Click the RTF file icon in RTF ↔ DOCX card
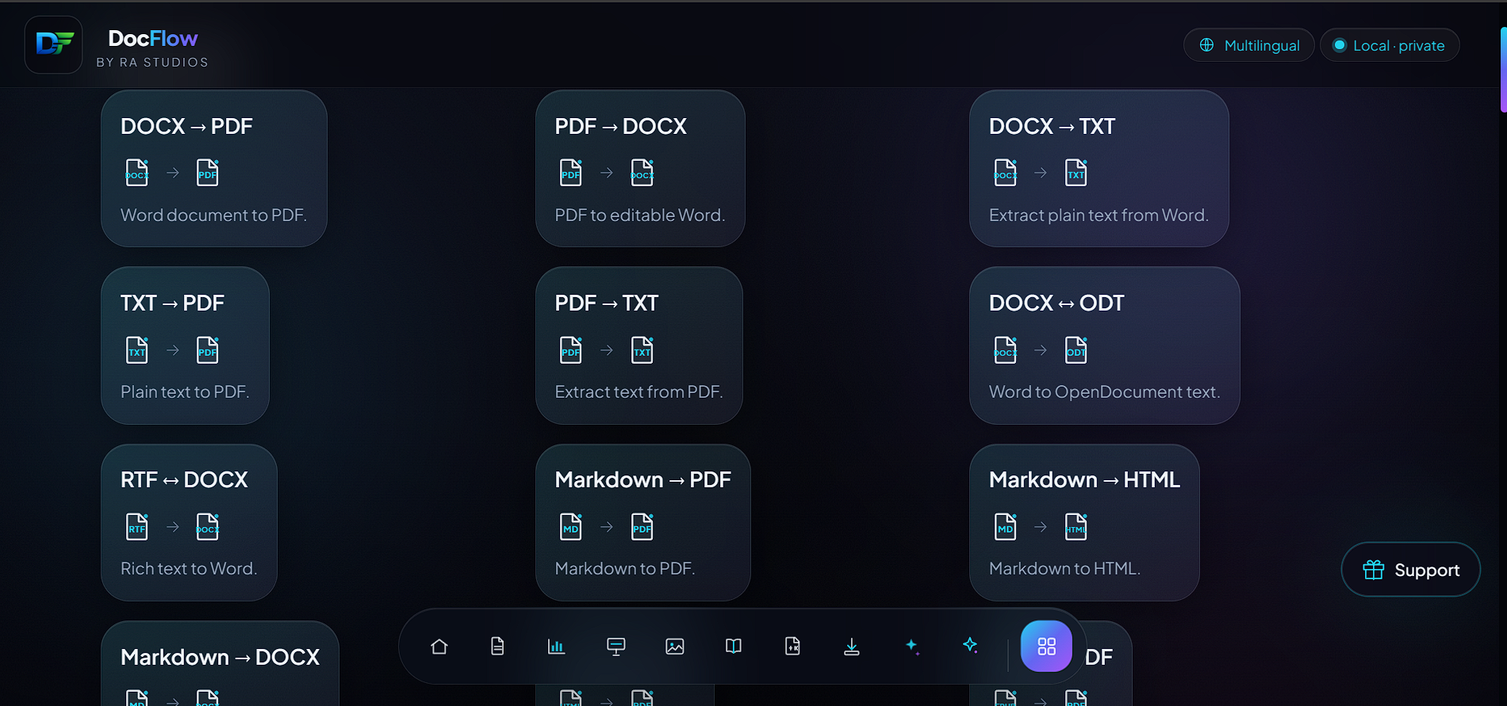Screen dimensions: 1507x706 [137, 527]
